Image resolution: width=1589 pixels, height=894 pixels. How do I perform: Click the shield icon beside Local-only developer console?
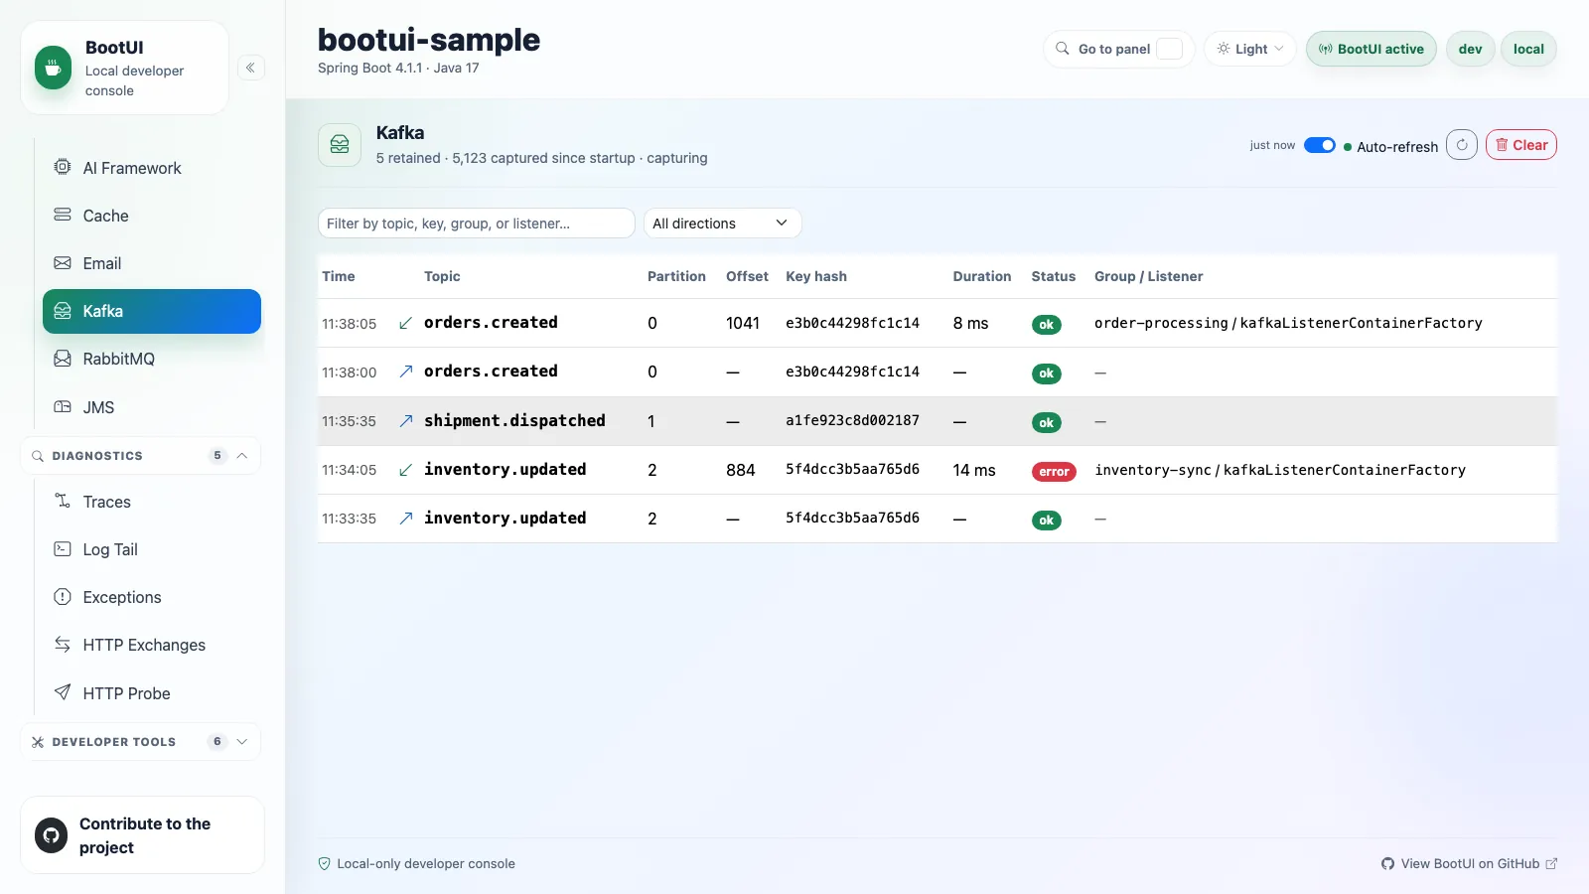[324, 864]
